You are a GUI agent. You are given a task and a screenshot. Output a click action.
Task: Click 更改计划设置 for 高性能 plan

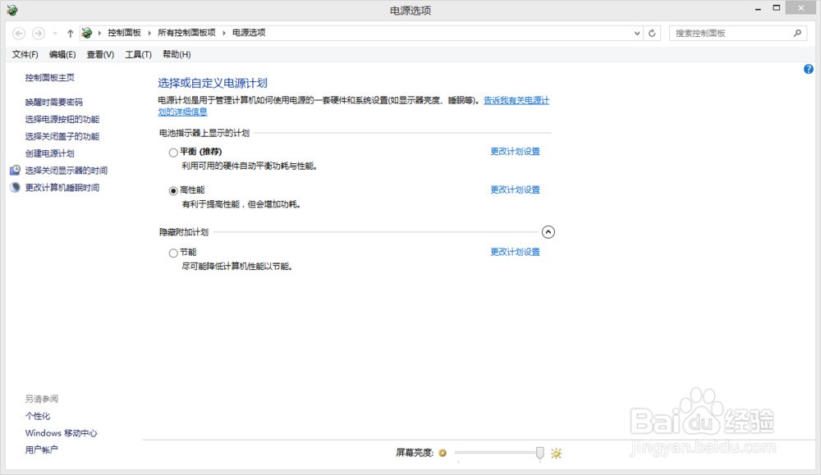[515, 190]
